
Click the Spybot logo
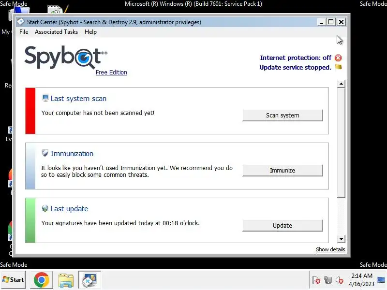click(x=66, y=57)
